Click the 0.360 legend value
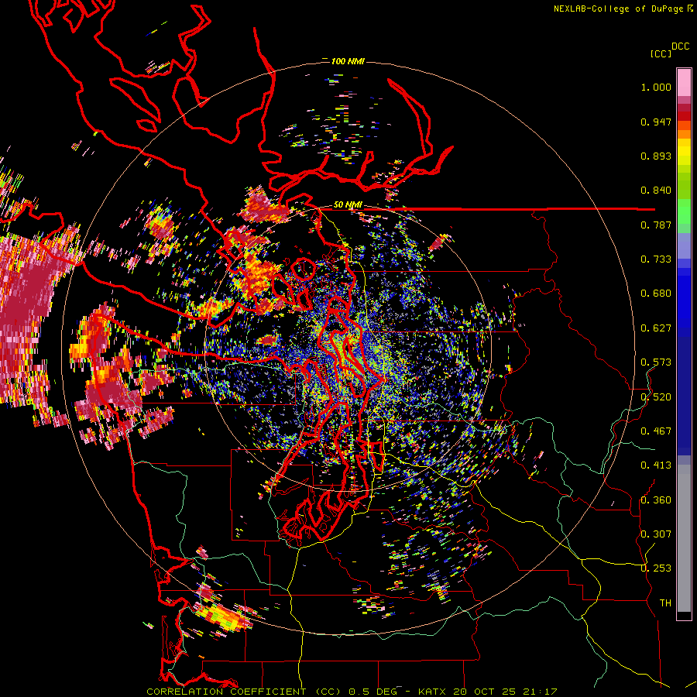Screen dimensions: 697x697 click(x=656, y=500)
